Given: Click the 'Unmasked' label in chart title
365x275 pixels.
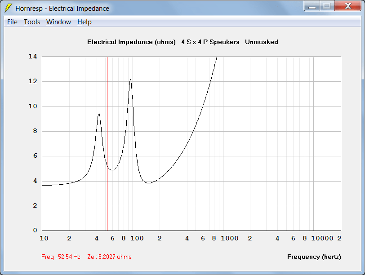Looking at the screenshot, I should pyautogui.click(x=262, y=42).
